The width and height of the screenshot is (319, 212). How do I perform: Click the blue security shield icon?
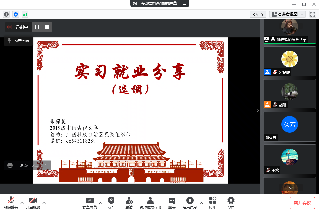(15, 14)
